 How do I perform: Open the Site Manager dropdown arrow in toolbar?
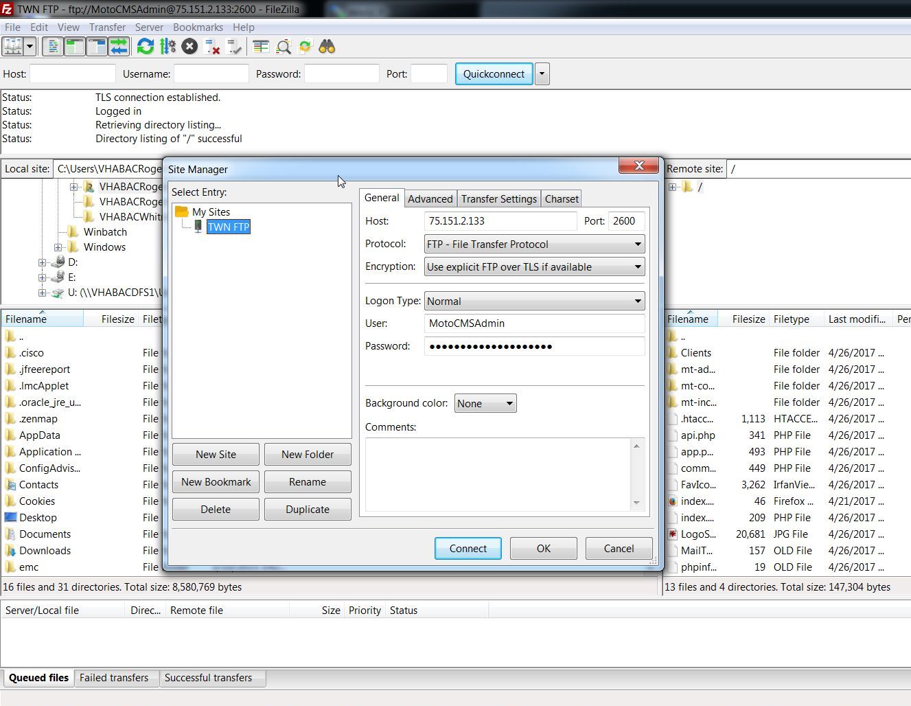click(30, 47)
